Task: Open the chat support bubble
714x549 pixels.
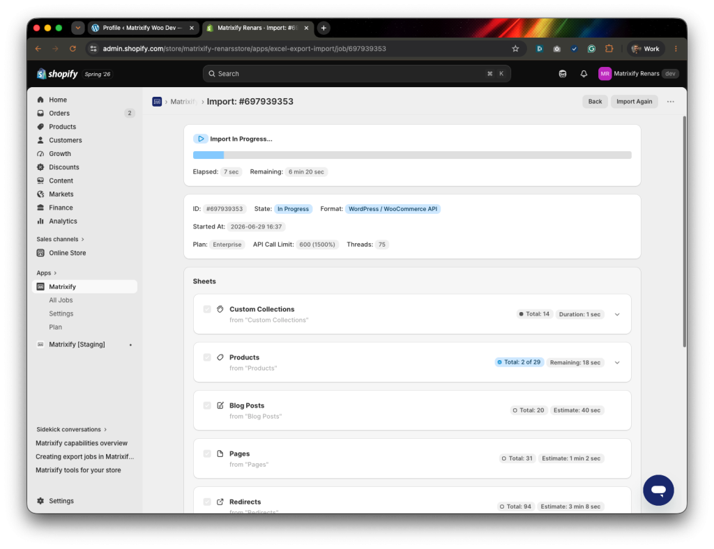Action: pos(658,490)
